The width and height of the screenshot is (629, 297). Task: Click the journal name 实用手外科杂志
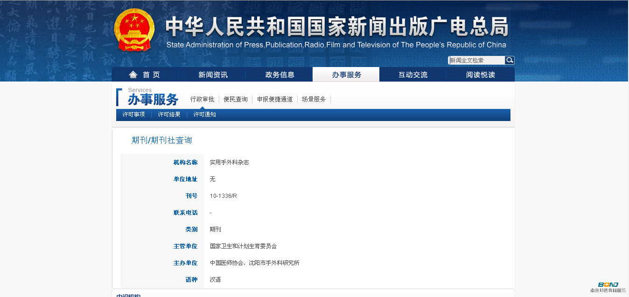coord(230,162)
